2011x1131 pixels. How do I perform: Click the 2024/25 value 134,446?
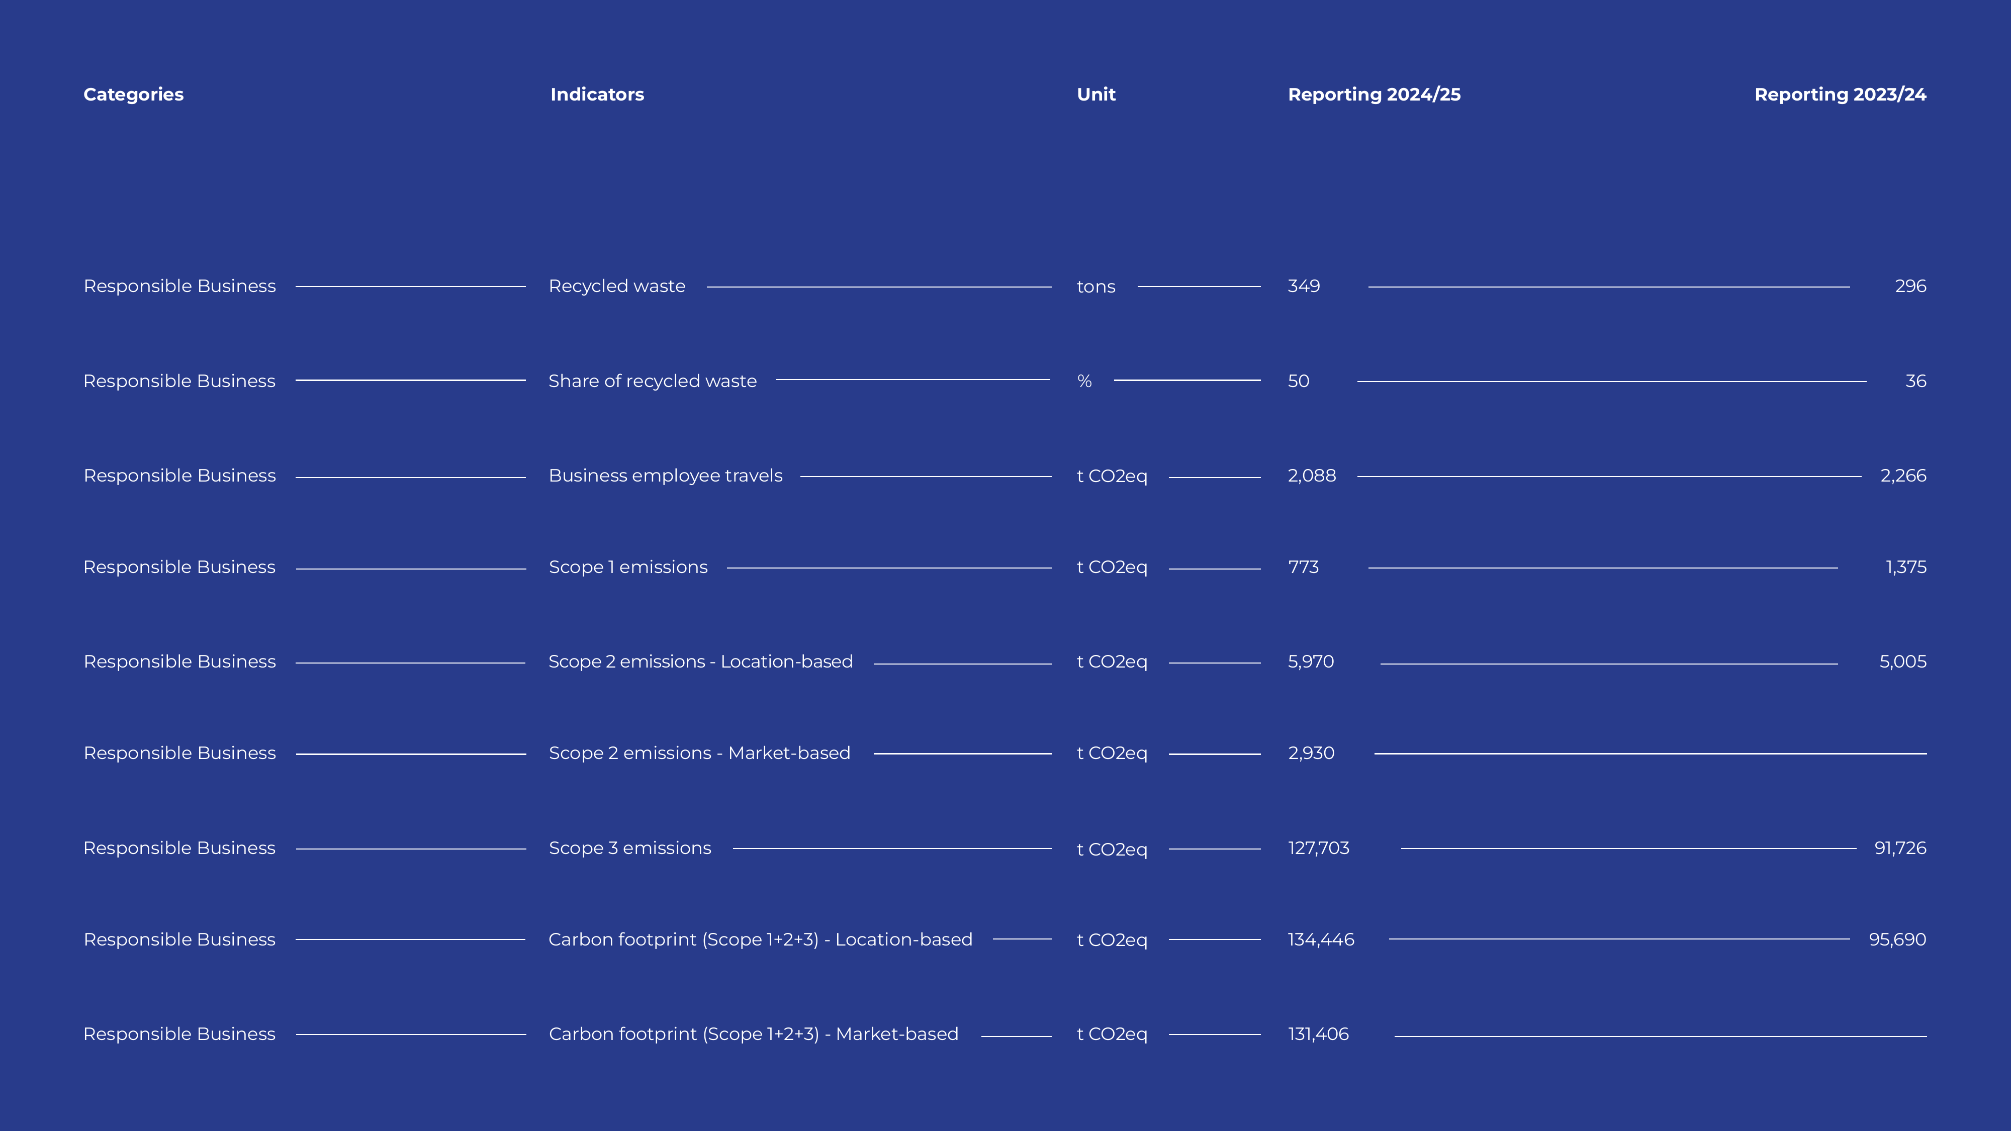click(1321, 939)
